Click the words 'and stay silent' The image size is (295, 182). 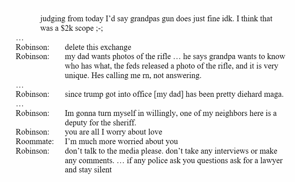[88, 170]
